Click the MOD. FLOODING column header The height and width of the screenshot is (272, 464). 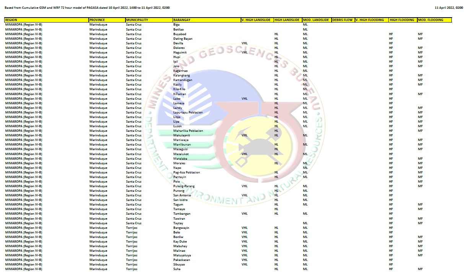tap(434, 20)
